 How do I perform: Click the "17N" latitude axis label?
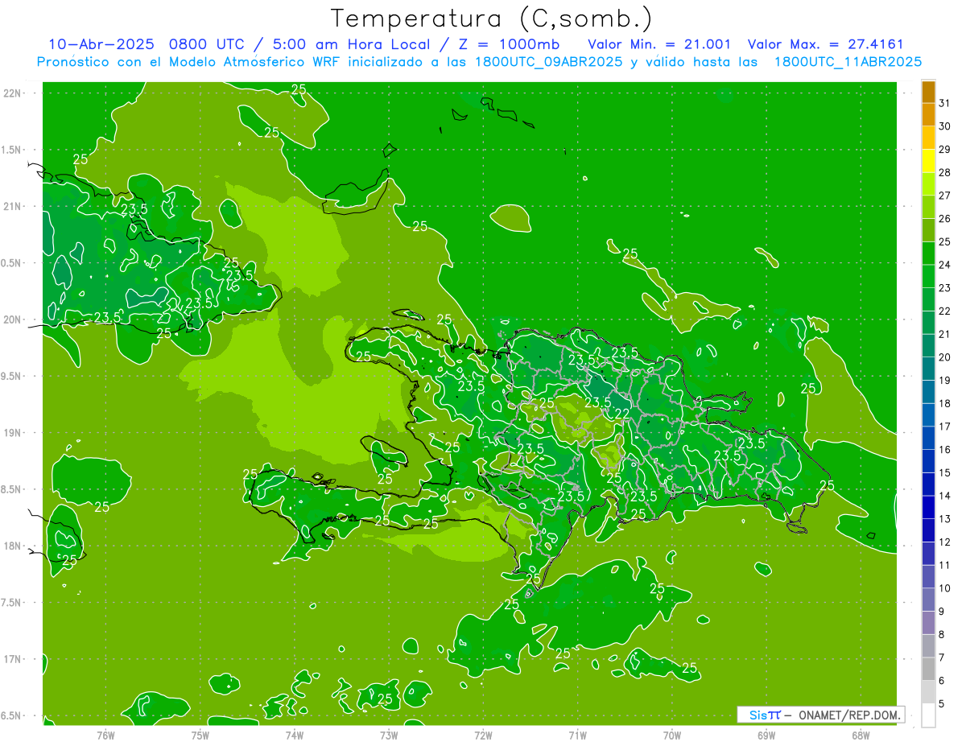coord(12,659)
